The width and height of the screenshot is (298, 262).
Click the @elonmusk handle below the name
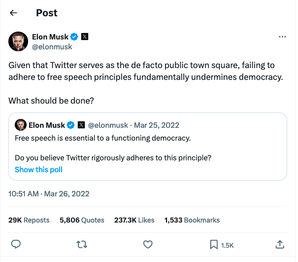click(x=52, y=47)
